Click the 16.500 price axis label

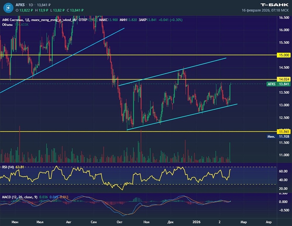[284, 18]
